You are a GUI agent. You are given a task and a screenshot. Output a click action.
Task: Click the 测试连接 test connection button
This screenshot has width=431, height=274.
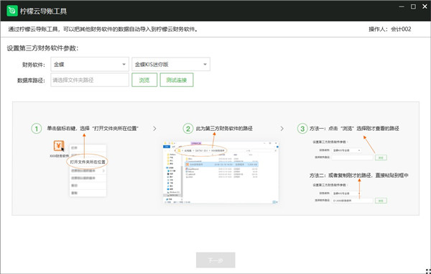point(177,80)
